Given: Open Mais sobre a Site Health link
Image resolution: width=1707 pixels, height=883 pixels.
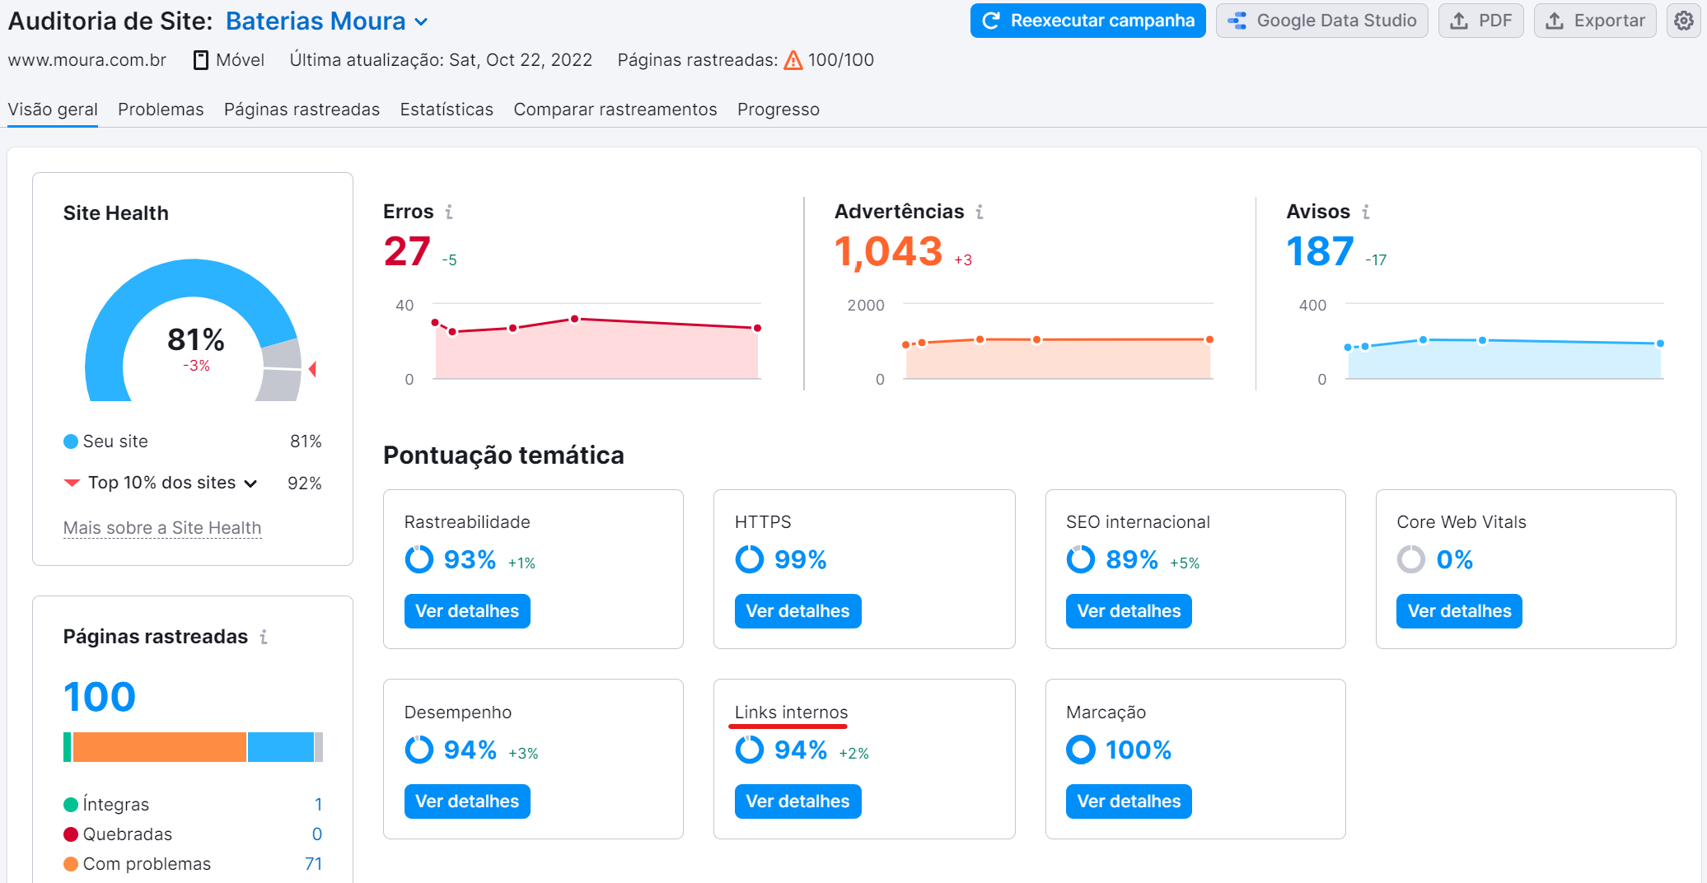Looking at the screenshot, I should click(161, 527).
